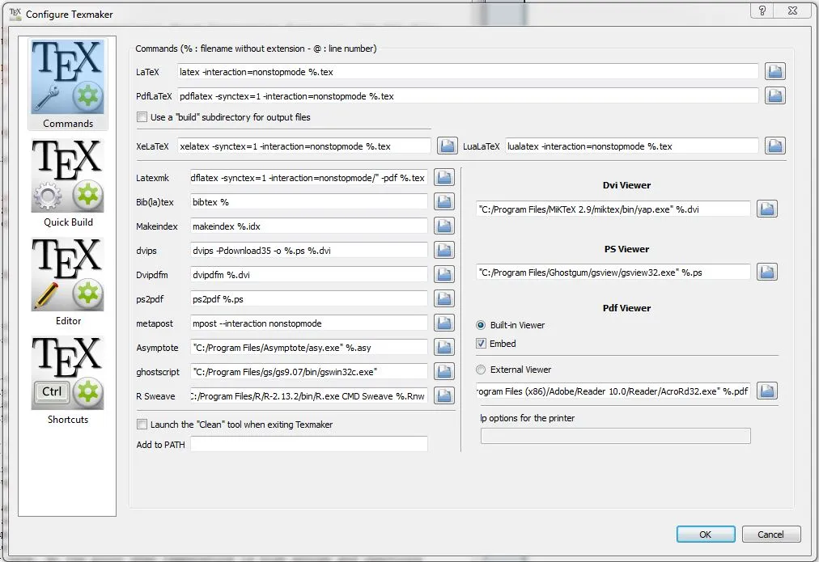Browse for the Makeindex command executable

pos(444,226)
